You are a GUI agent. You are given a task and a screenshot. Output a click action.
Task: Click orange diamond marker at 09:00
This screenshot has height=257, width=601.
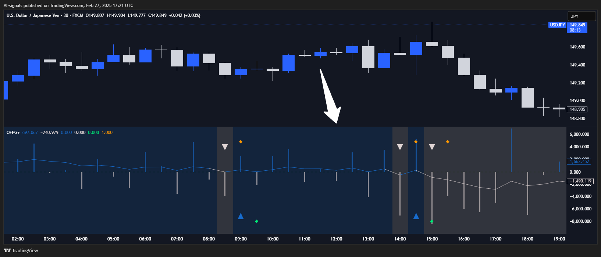pyautogui.click(x=241, y=142)
